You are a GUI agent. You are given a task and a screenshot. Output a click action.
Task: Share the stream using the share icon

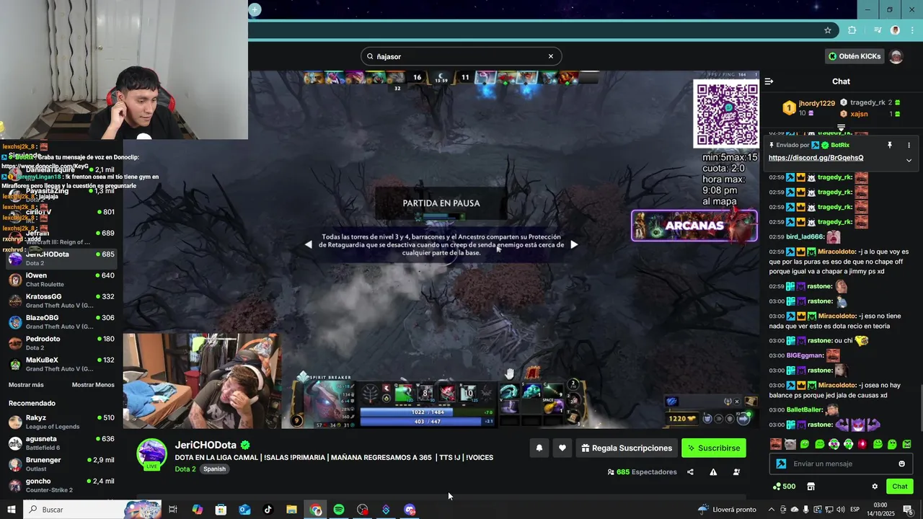click(x=690, y=472)
